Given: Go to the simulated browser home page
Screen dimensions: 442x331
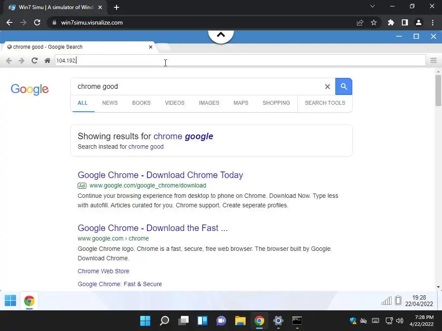Looking at the screenshot, I should [47, 60].
